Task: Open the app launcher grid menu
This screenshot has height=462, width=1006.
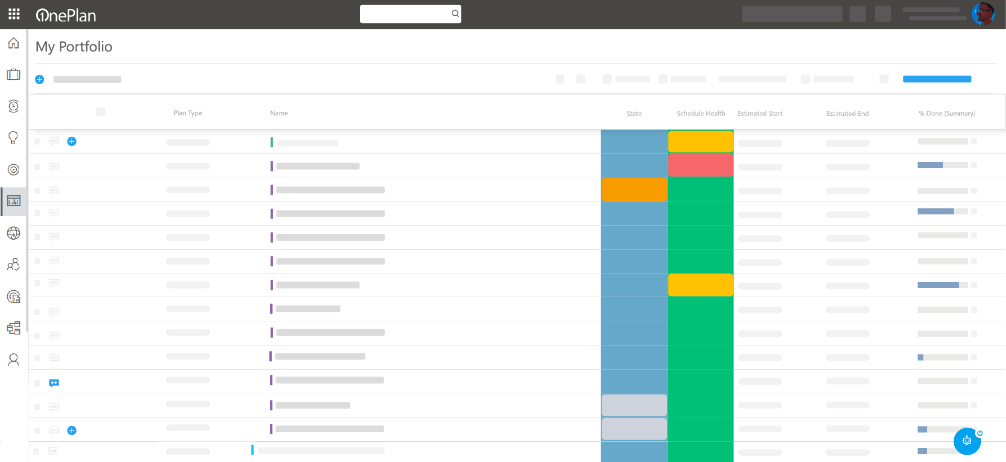Action: tap(14, 14)
